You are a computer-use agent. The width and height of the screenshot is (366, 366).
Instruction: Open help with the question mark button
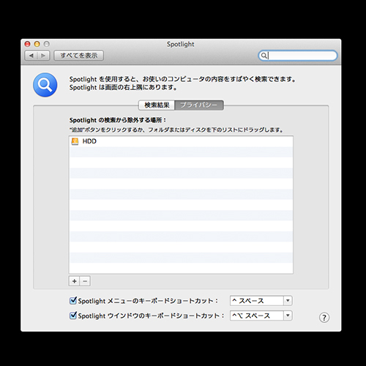point(324,318)
